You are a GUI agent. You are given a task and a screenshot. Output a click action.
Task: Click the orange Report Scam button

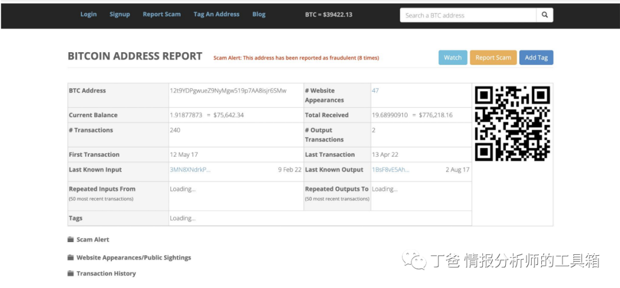coord(493,57)
